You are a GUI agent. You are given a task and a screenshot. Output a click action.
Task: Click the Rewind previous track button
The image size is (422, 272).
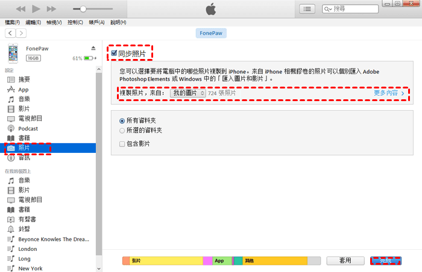(x=20, y=9)
